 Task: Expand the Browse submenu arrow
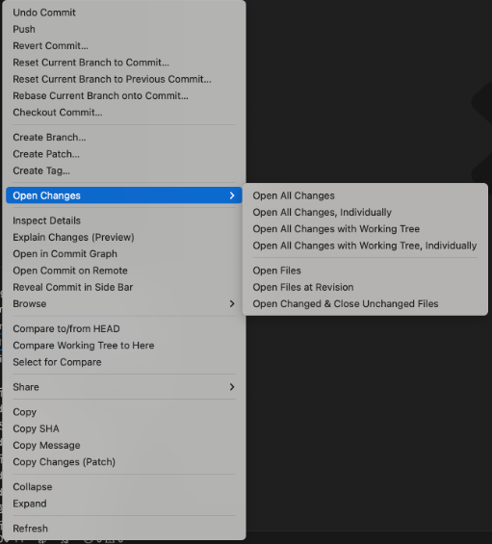point(232,304)
